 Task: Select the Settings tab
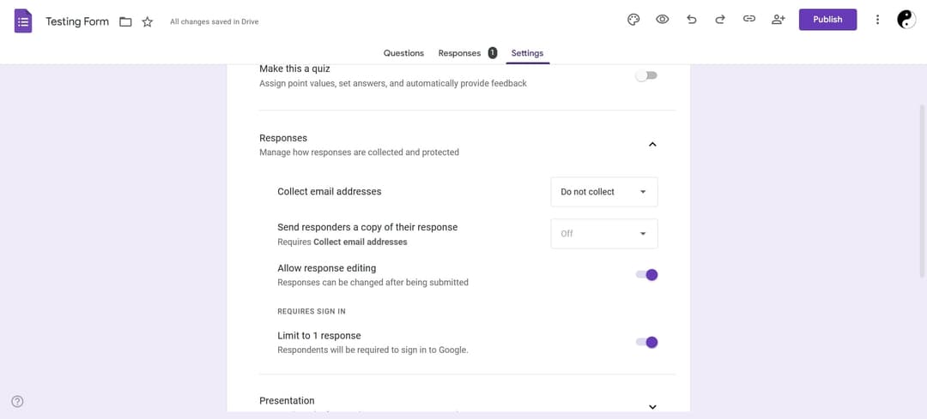pos(527,53)
